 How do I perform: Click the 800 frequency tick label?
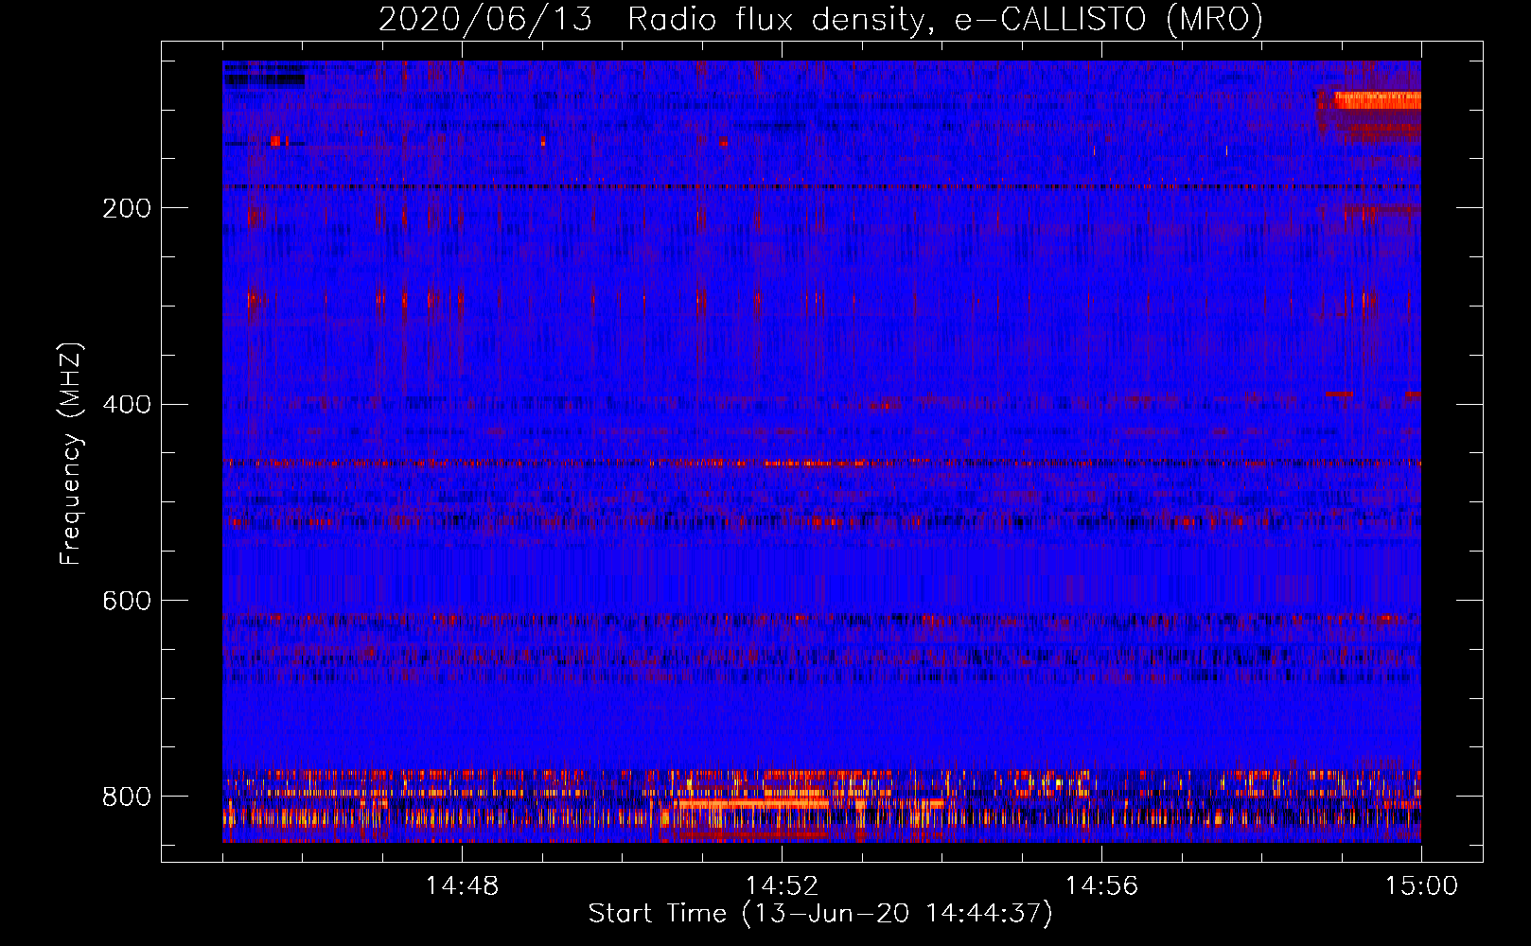(x=127, y=797)
